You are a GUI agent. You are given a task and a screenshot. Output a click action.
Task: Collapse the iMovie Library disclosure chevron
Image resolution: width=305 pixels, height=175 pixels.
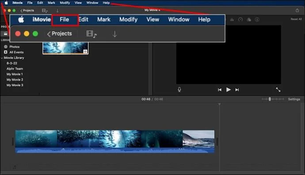click(x=2, y=58)
